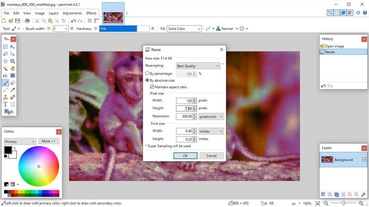Viewport: 369px width, 207px height.
Task: Select the Rectangle Select tool
Action: (5, 47)
